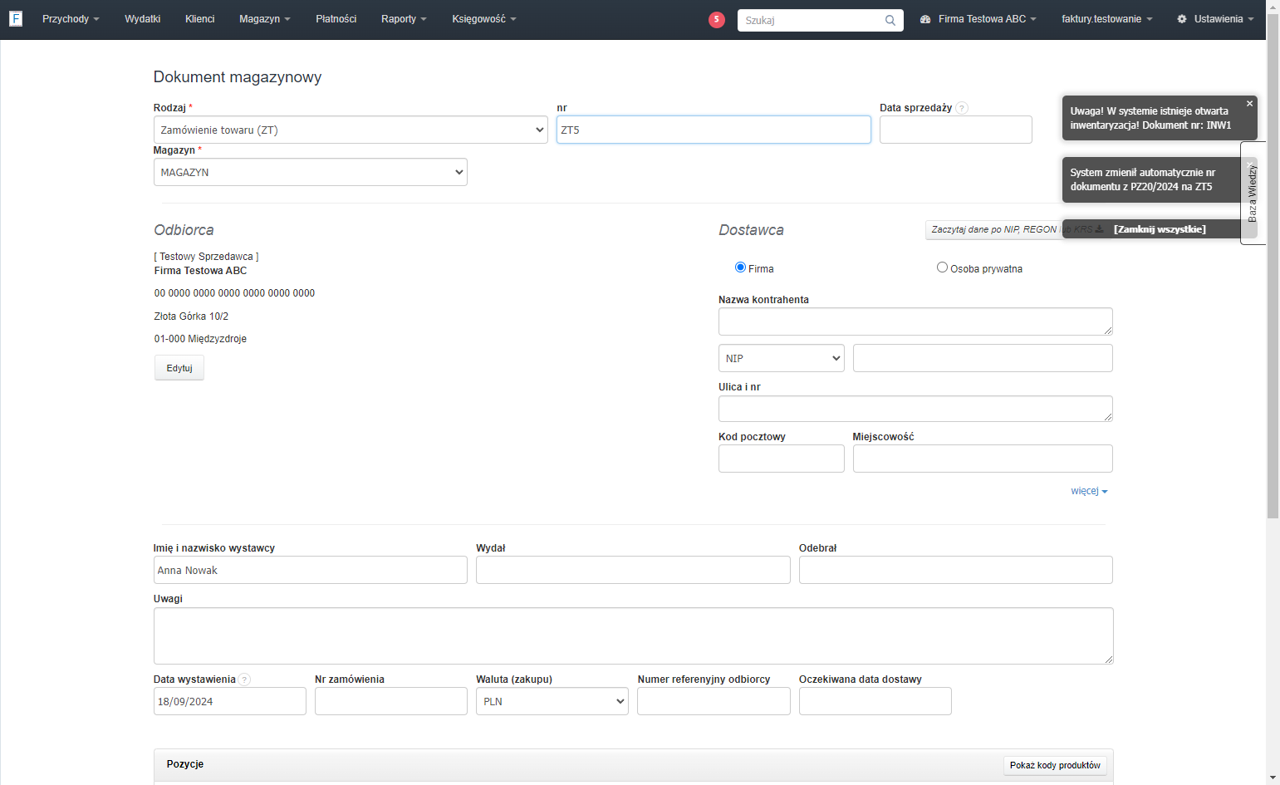Click the Data wystawienia date field
This screenshot has width=1280, height=785.
tap(230, 701)
